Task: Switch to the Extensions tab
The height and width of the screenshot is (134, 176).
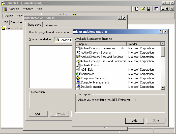Action: 50,25
